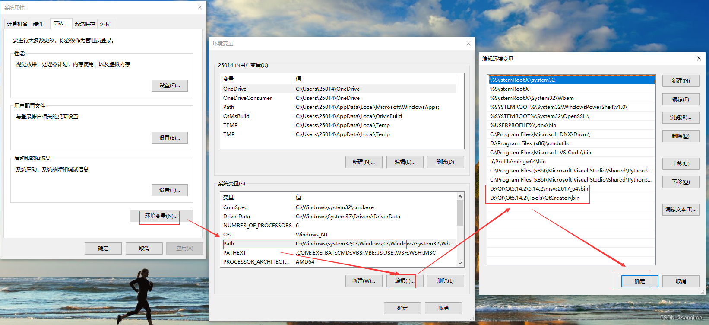Image resolution: width=709 pixels, height=325 pixels.
Task: Select OS system variable row
Action: pos(338,235)
